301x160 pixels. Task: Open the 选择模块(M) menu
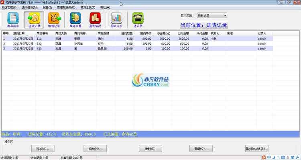click(x=29, y=8)
